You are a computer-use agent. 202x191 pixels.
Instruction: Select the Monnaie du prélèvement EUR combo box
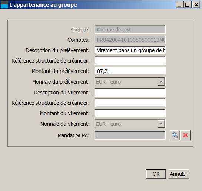[x=130, y=82]
